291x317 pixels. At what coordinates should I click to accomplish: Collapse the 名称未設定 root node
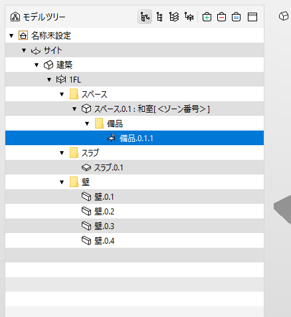click(11, 35)
